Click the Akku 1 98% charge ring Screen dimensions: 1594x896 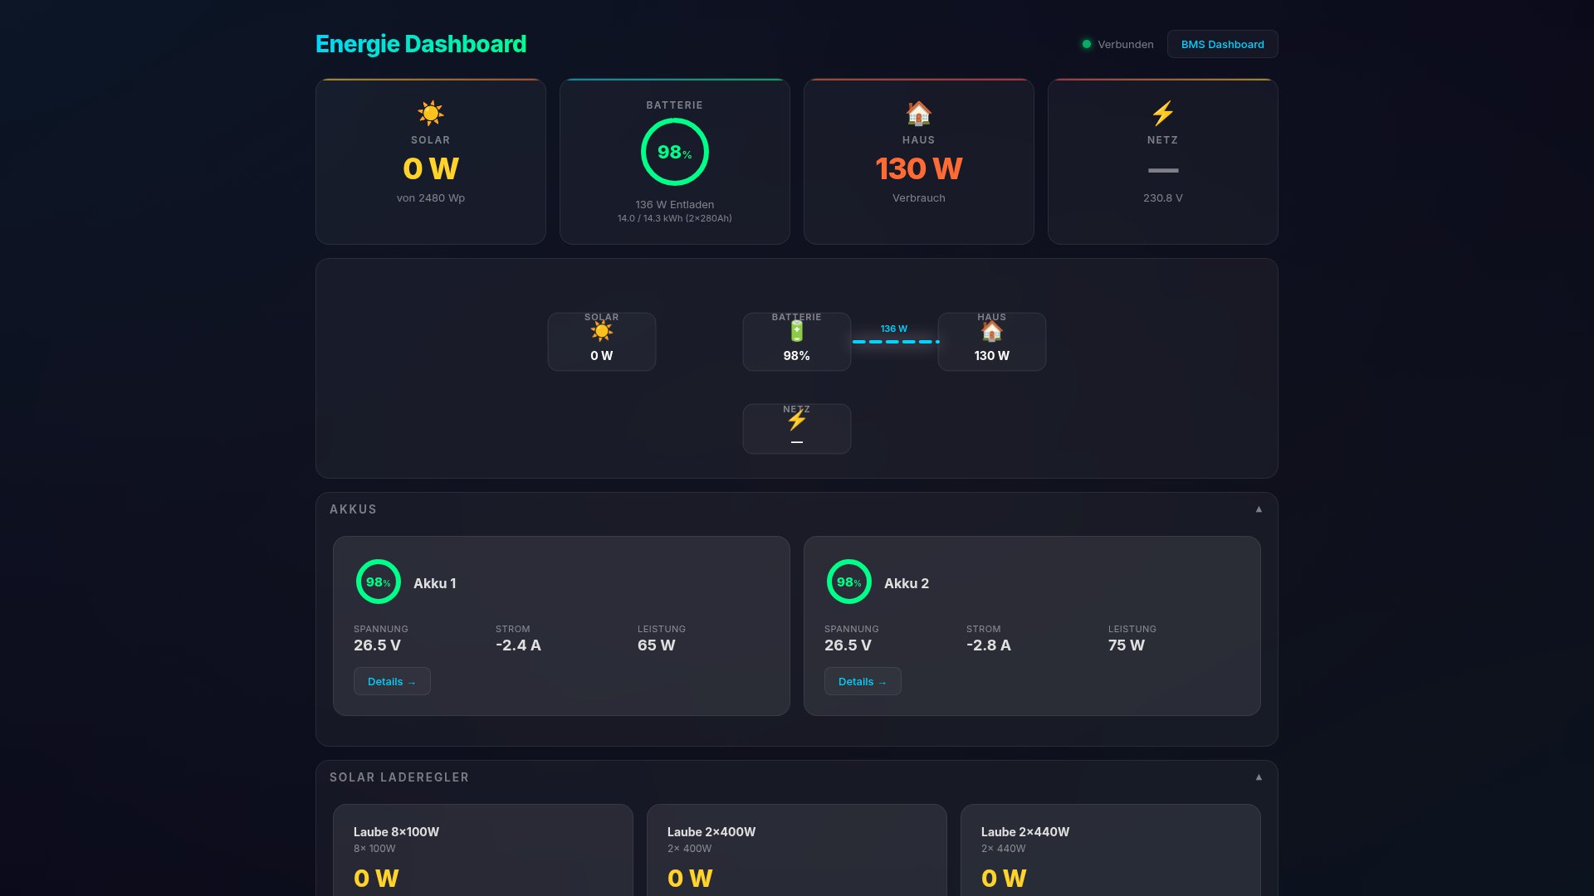pyautogui.click(x=378, y=582)
